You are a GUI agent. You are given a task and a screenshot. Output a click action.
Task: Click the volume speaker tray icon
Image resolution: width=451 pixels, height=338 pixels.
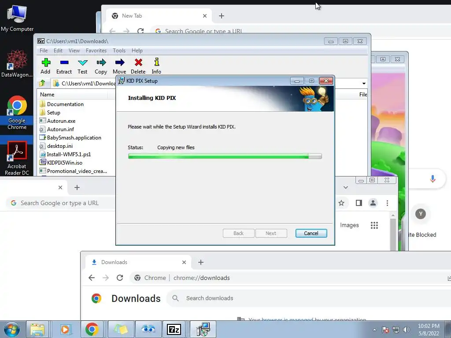pos(406,330)
